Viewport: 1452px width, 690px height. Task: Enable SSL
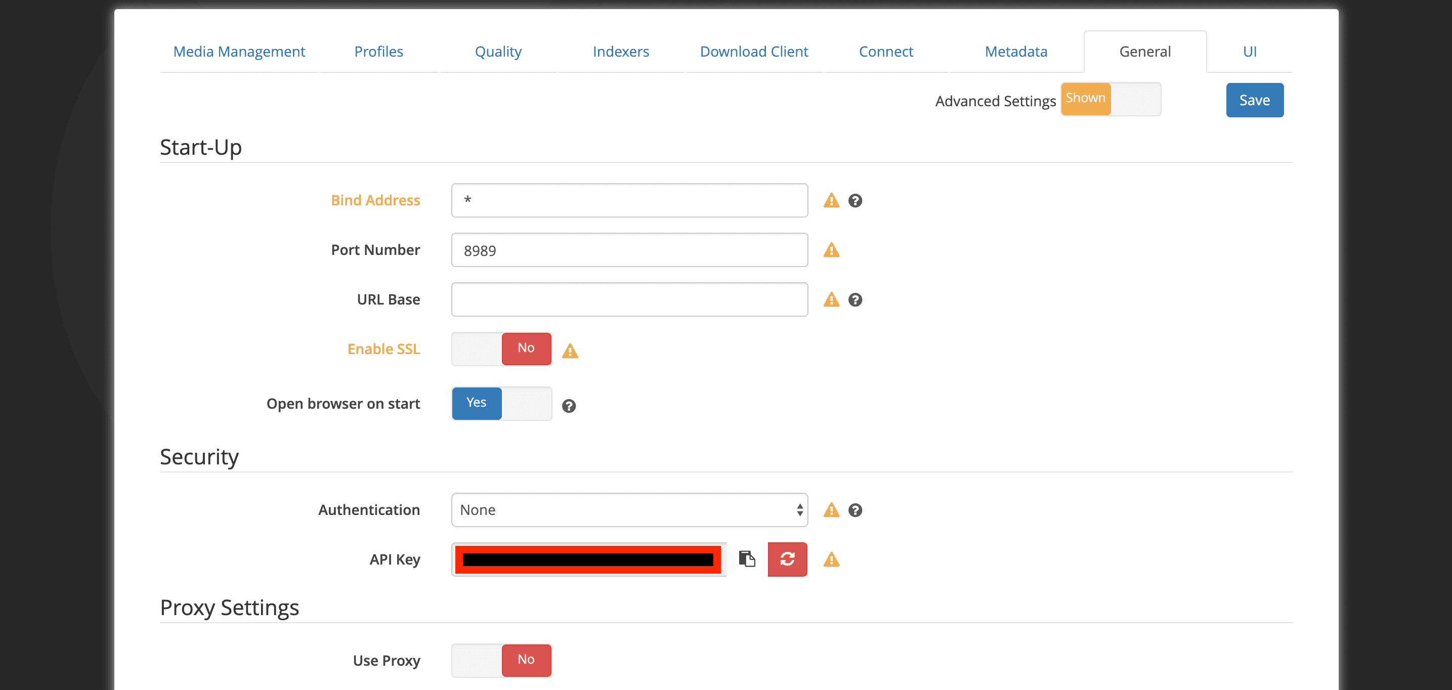[x=476, y=349]
